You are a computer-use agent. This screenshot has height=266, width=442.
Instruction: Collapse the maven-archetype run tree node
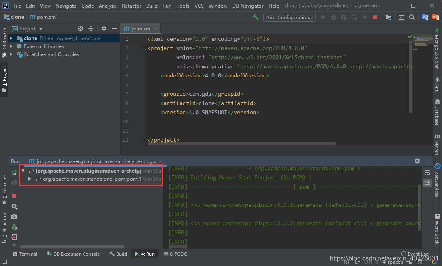coord(23,171)
